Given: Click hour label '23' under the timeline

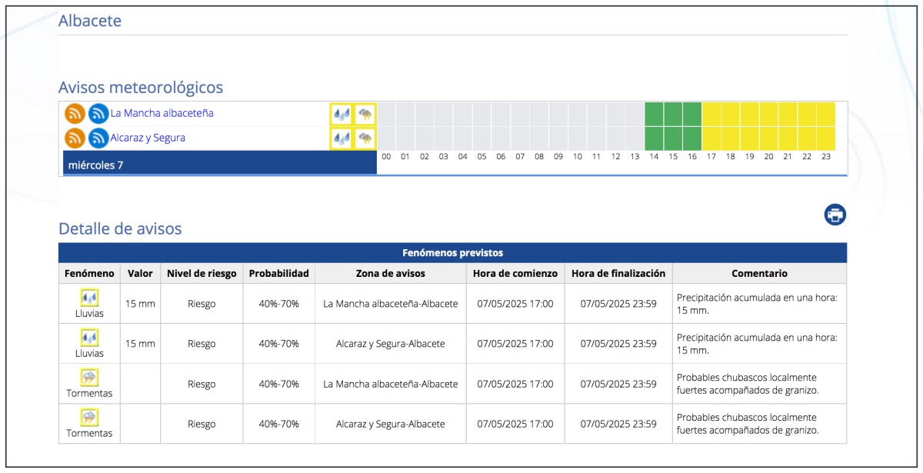Looking at the screenshot, I should pos(826,157).
